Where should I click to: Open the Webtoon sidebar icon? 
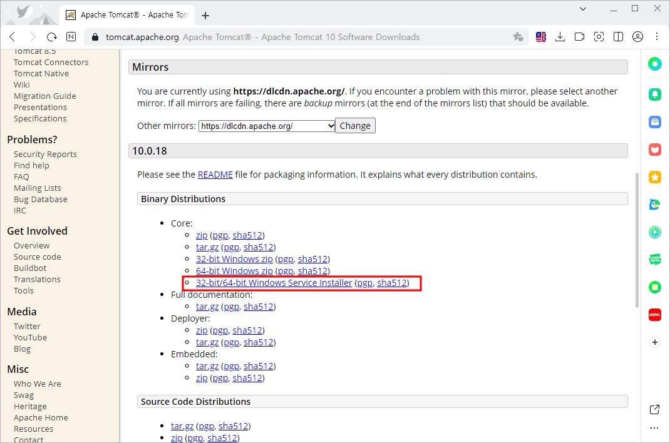[x=654, y=260]
